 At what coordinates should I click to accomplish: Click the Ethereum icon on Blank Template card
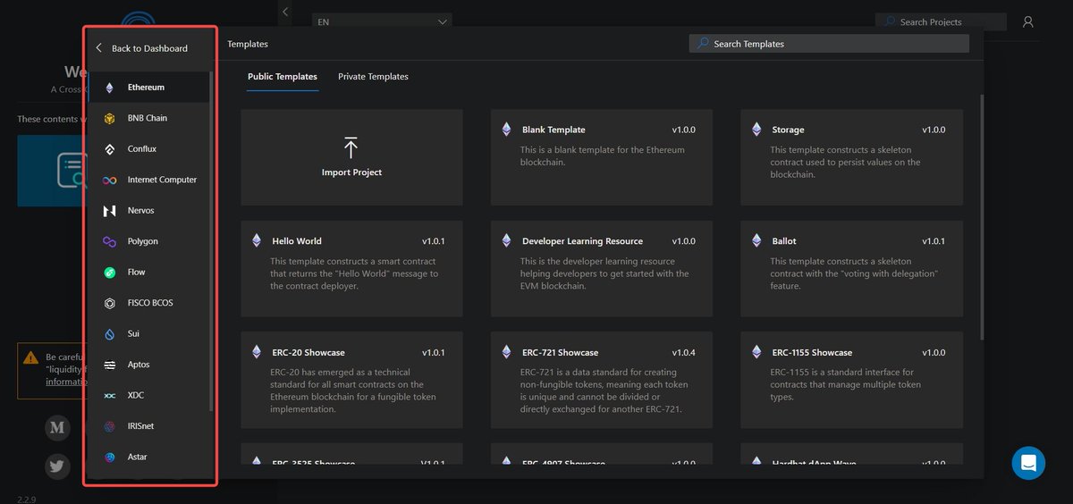[x=507, y=130]
